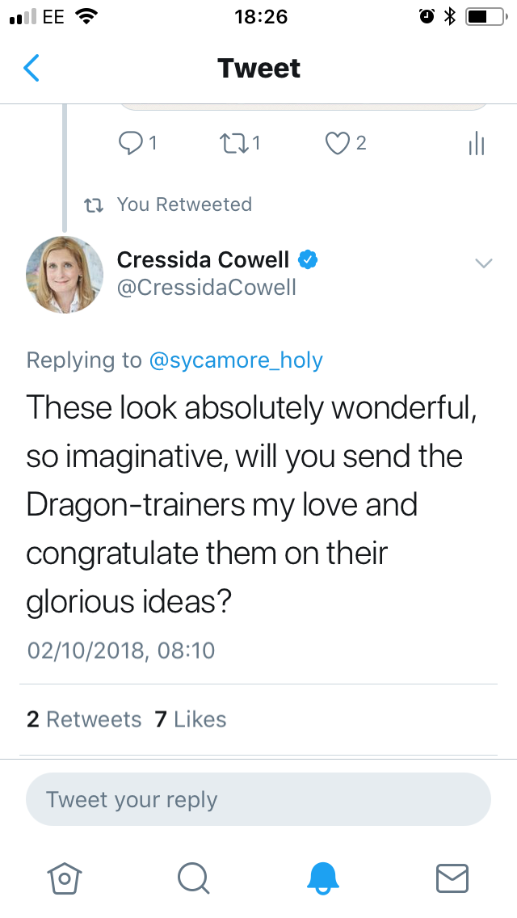View the 7 Likes list
Image resolution: width=517 pixels, height=918 pixels.
191,719
